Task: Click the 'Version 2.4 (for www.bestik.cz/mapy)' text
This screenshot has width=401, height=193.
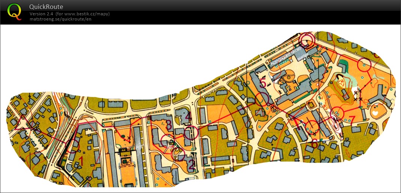Action: (70, 14)
